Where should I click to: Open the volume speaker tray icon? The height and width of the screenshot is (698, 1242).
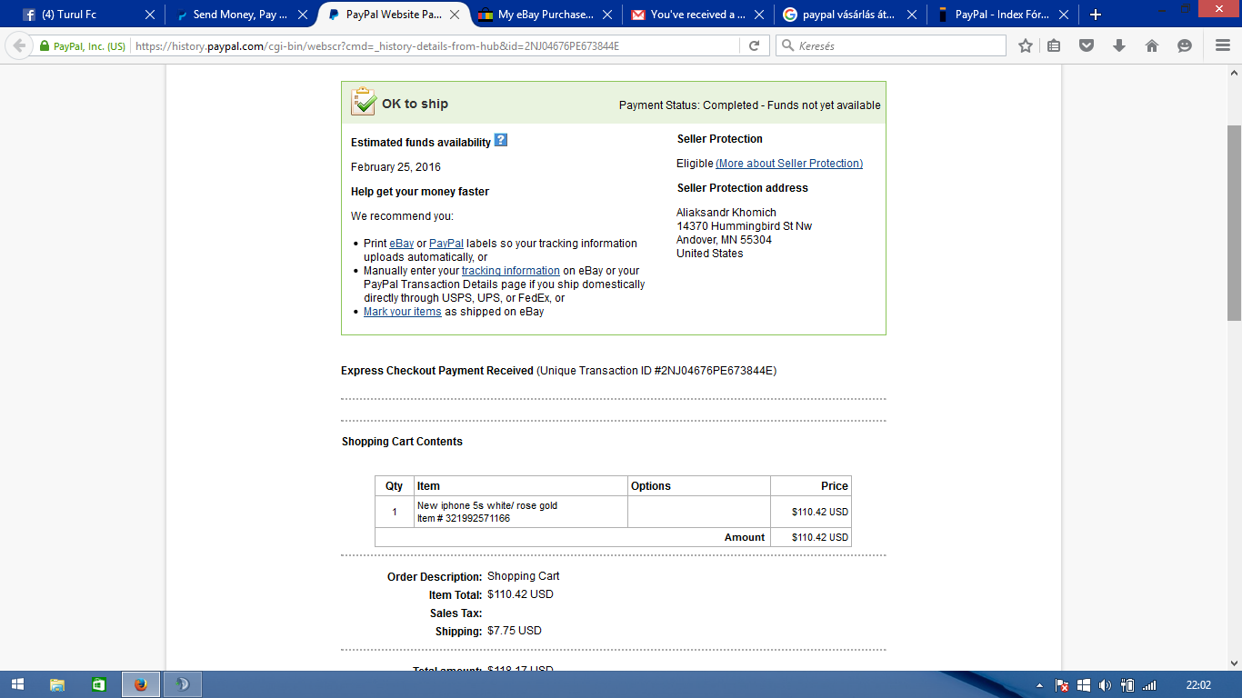tap(1105, 685)
